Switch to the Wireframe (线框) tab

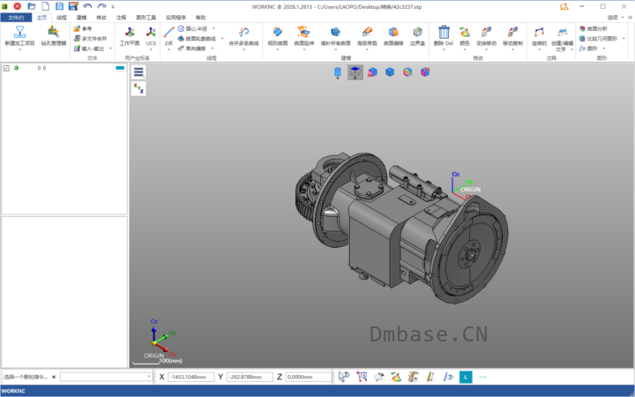coord(62,18)
